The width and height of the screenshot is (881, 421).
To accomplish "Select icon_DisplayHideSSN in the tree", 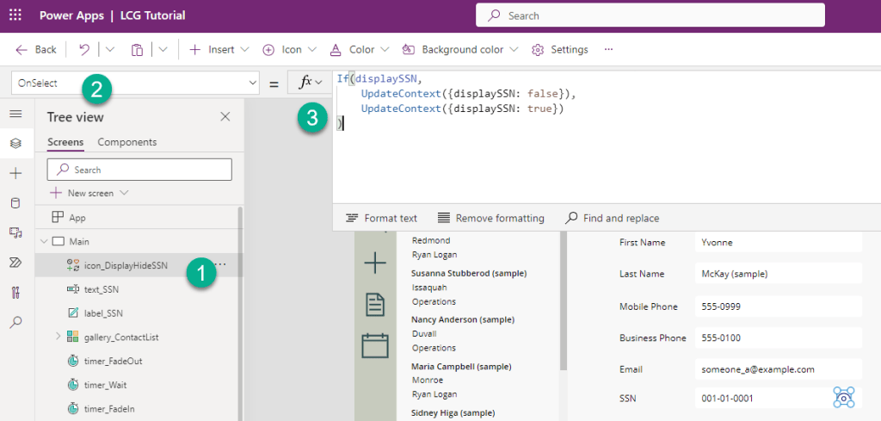I will pos(126,265).
